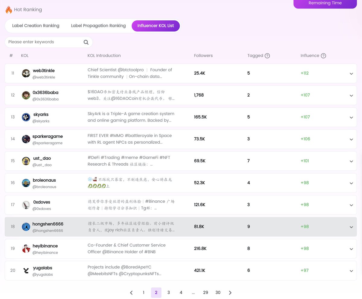Screen dimensions: 362x299
Task: Click the KOL Introduction column header
Action: [104, 56]
